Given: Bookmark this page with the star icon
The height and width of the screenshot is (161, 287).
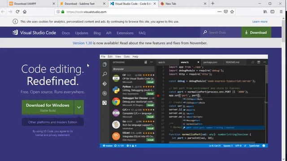Looking at the screenshot, I should [x=232, y=12].
